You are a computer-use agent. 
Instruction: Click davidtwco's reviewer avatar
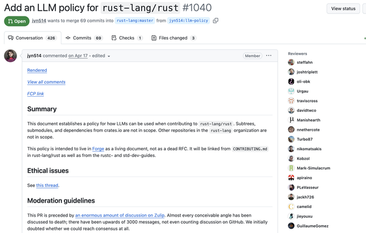coord(291,111)
